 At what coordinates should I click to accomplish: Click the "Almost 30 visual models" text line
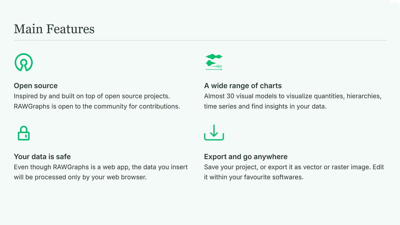pyautogui.click(x=292, y=96)
